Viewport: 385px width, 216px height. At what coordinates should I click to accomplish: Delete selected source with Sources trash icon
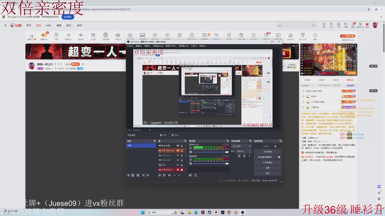click(164, 175)
